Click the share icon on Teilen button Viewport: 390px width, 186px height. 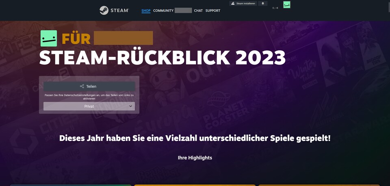[x=82, y=86]
